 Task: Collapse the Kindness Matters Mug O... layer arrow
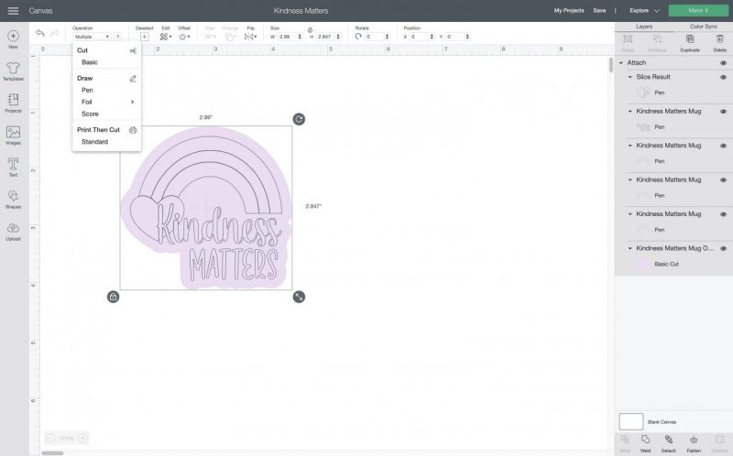click(x=630, y=248)
